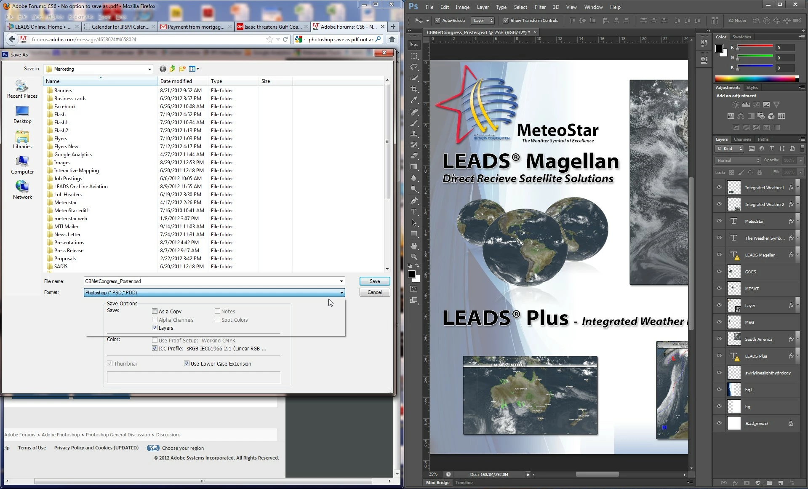808x489 pixels.
Task: Open the View Menu dropdown in Save As
Action: pyautogui.click(x=194, y=69)
